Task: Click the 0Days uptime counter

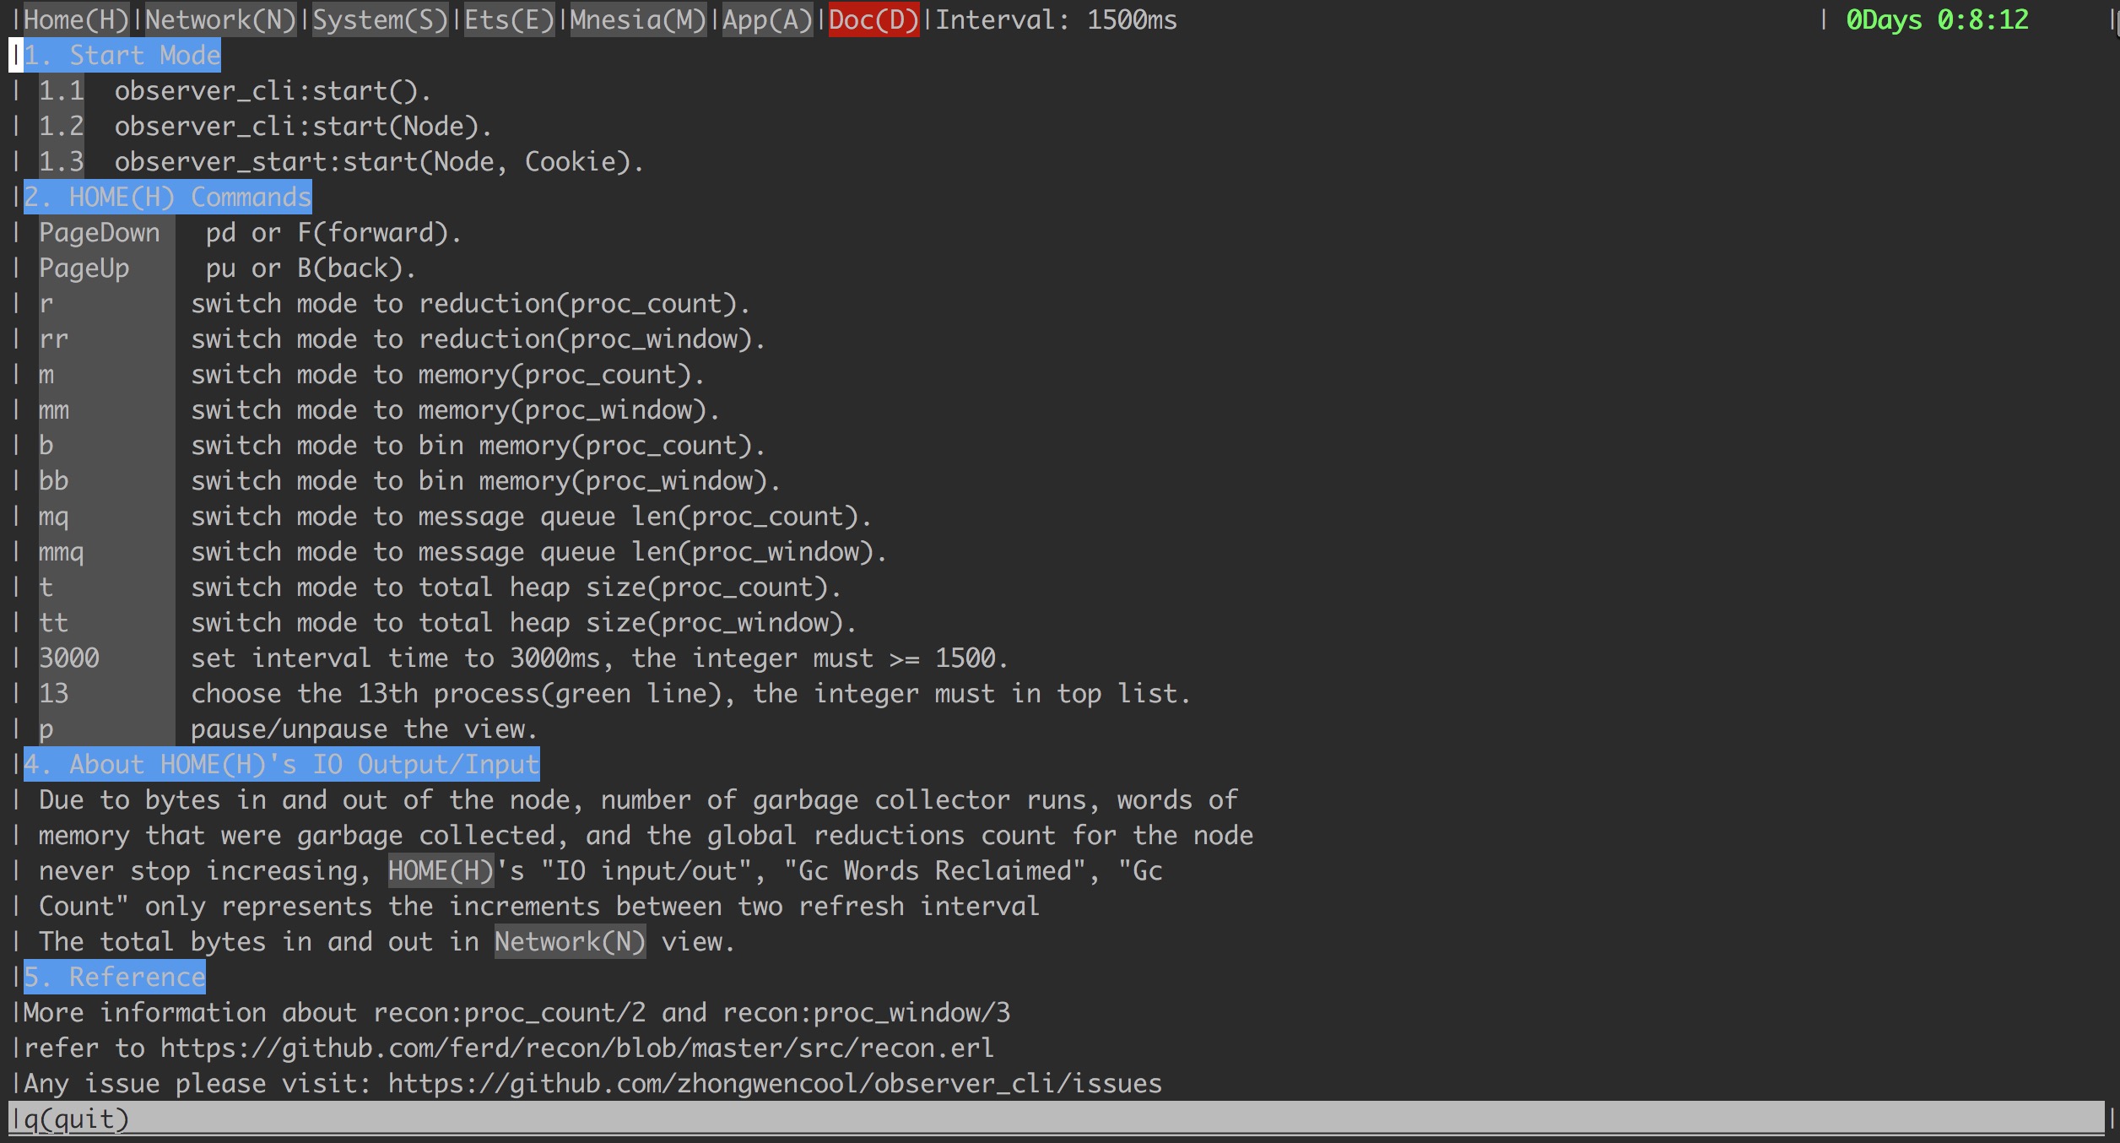Action: (x=1936, y=19)
